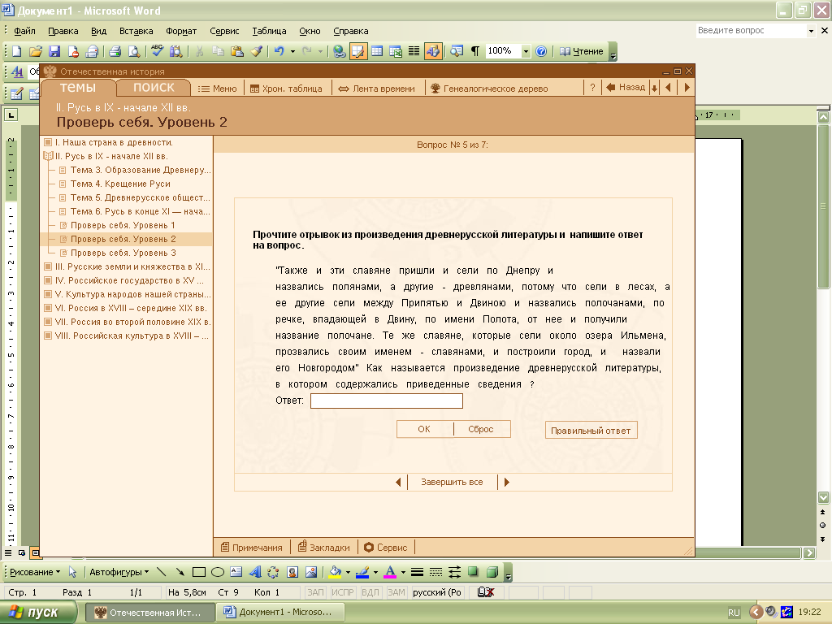Viewport: 832px width, 624px height.
Task: Click the Help question mark icon
Action: click(540, 51)
